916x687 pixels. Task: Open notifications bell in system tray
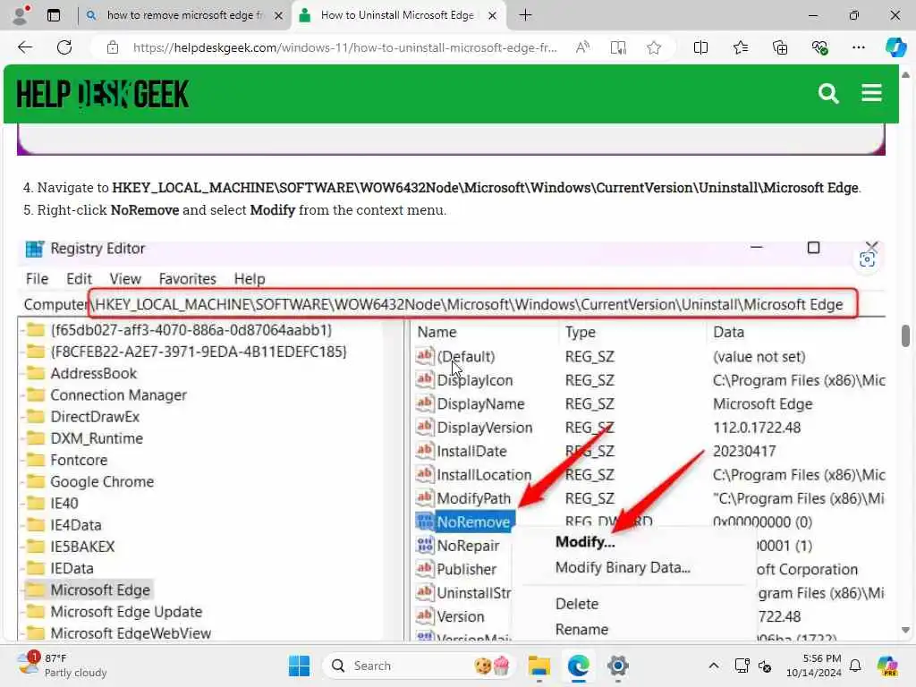click(855, 666)
